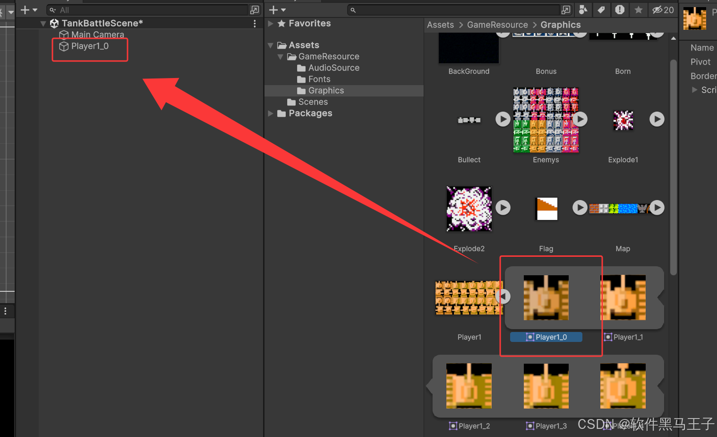Open the Hierarchy create (+) dropdown

28,10
